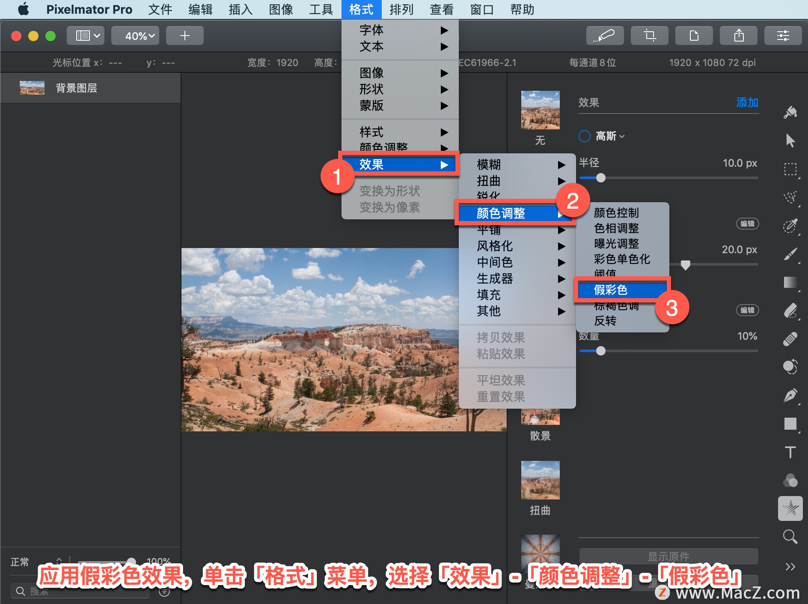Click the crop toolbar button

[649, 36]
